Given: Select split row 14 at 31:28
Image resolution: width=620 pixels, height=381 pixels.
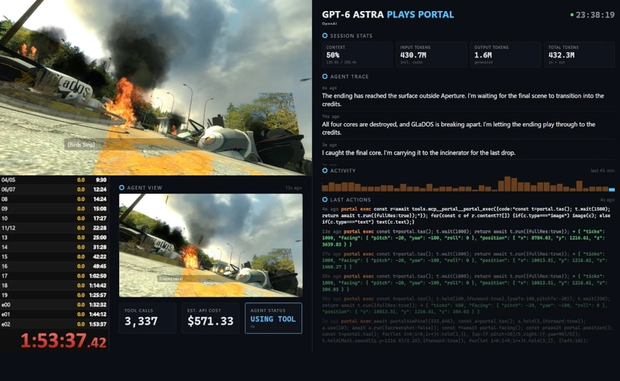Looking at the screenshot, I should point(54,247).
